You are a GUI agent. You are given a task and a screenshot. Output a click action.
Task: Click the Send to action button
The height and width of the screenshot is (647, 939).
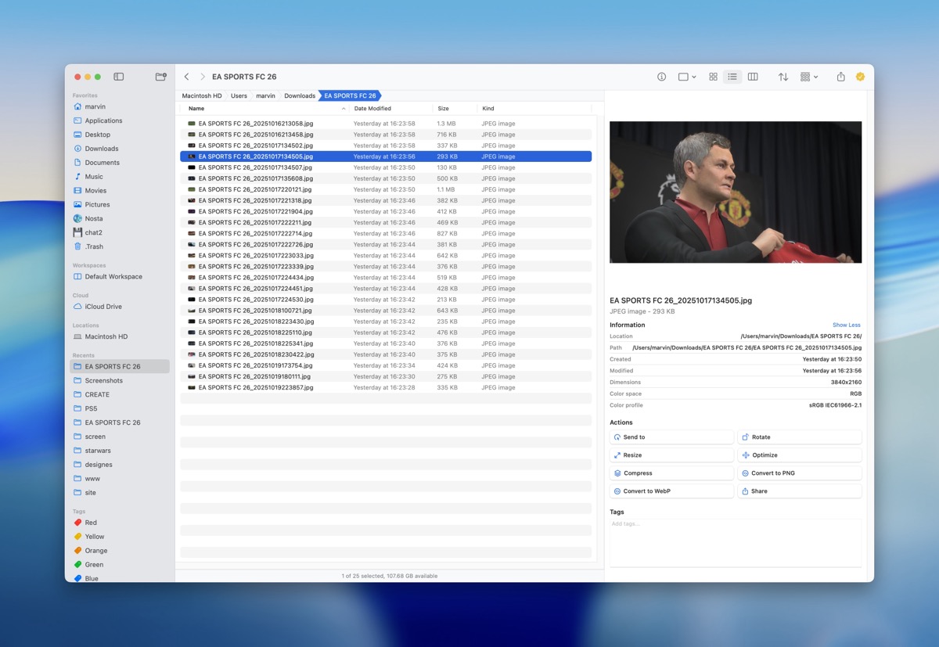[672, 437]
